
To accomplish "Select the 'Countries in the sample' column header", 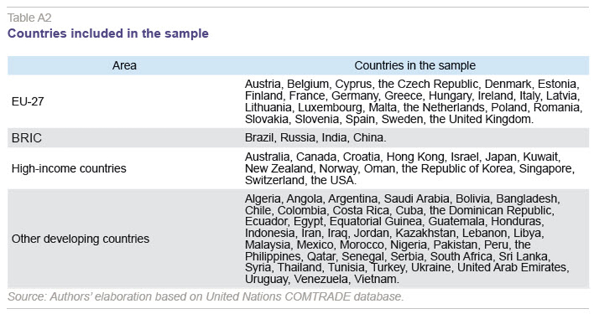I will point(415,65).
